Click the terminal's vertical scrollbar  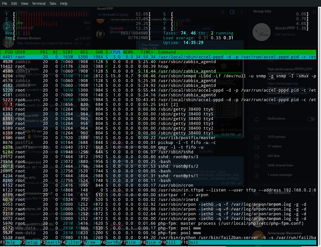[x=319, y=125]
